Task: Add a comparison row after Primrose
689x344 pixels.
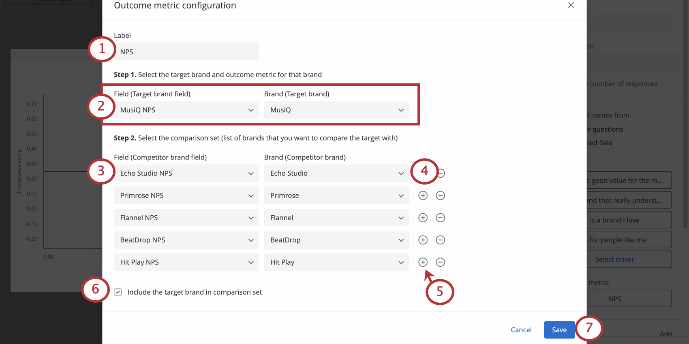Action: click(423, 195)
